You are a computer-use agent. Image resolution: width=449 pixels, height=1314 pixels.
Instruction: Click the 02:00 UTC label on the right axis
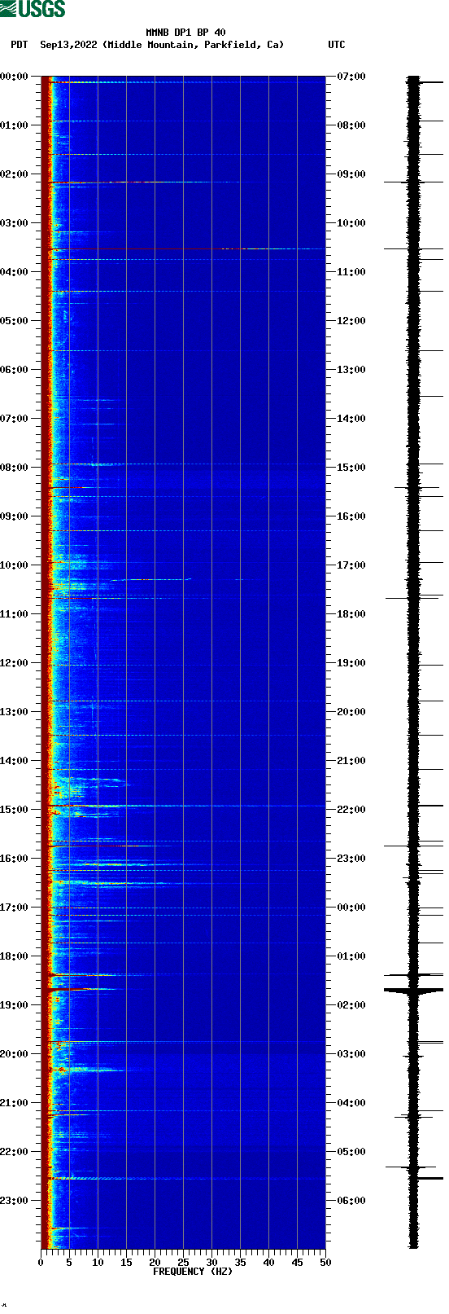pos(351,1005)
